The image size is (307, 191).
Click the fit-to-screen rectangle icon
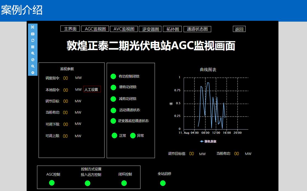click(x=33, y=34)
